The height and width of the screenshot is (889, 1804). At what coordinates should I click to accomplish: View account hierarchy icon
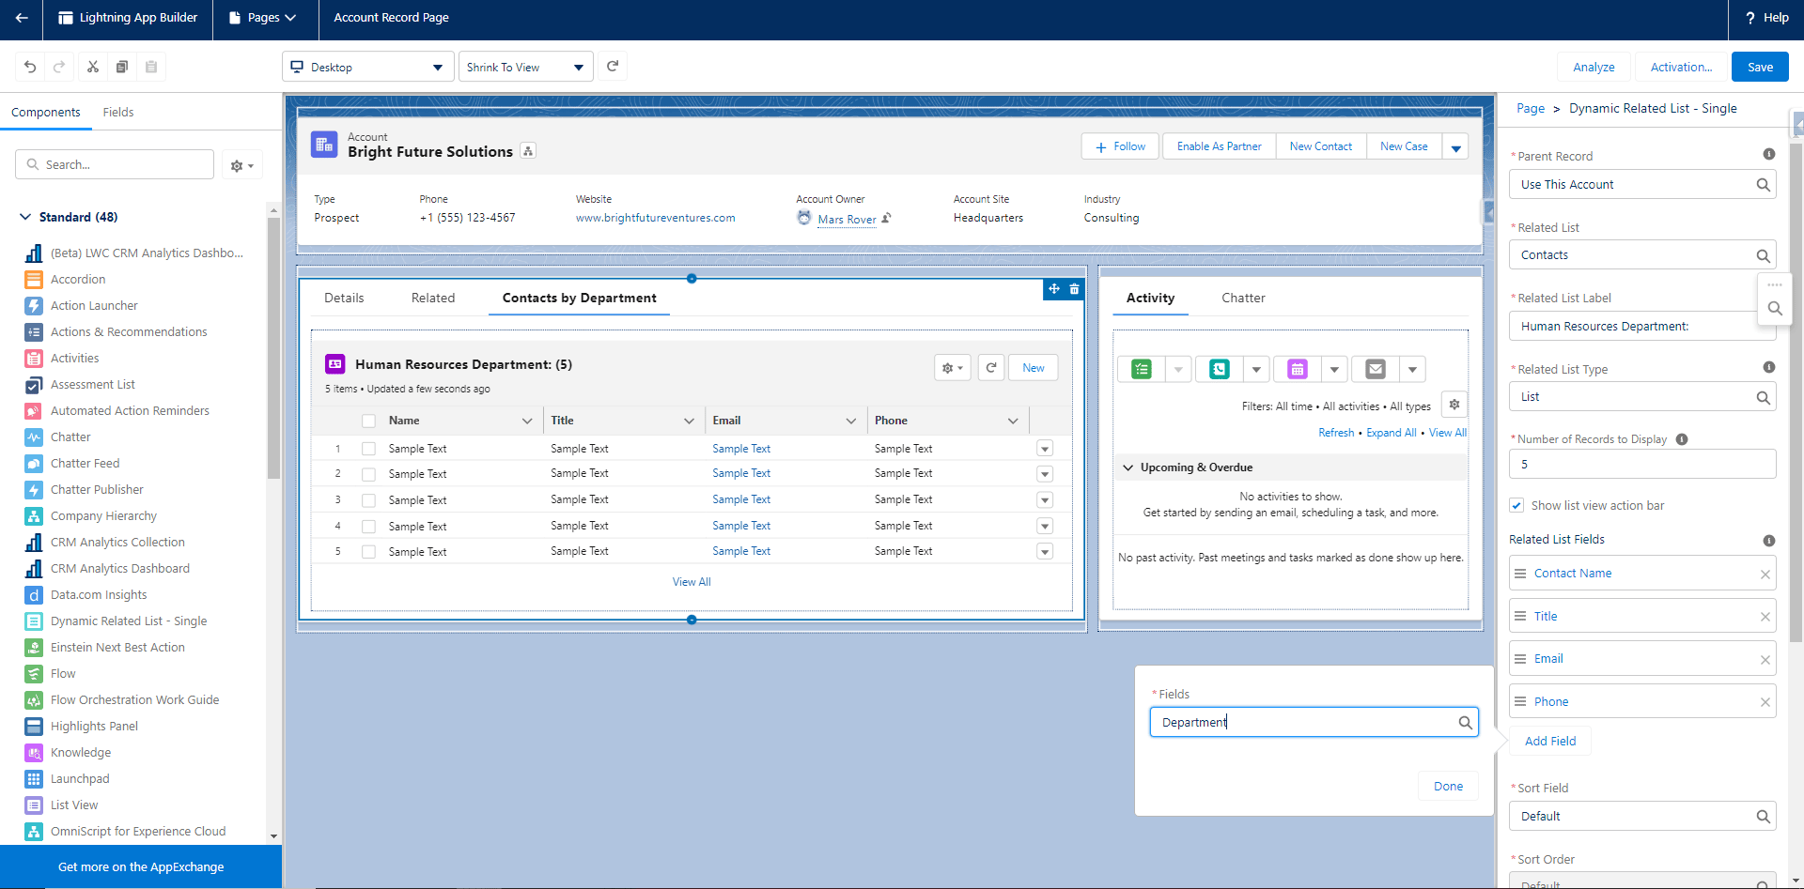528,151
